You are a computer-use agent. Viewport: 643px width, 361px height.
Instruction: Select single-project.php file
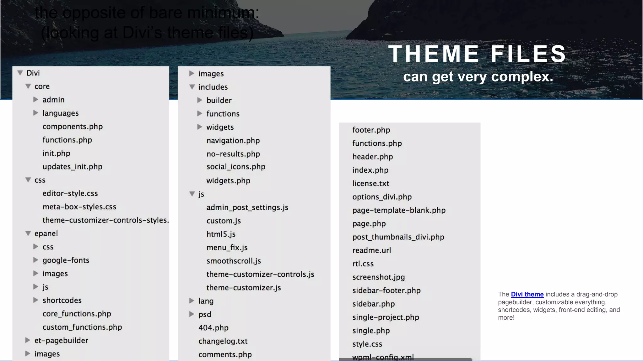click(x=386, y=317)
